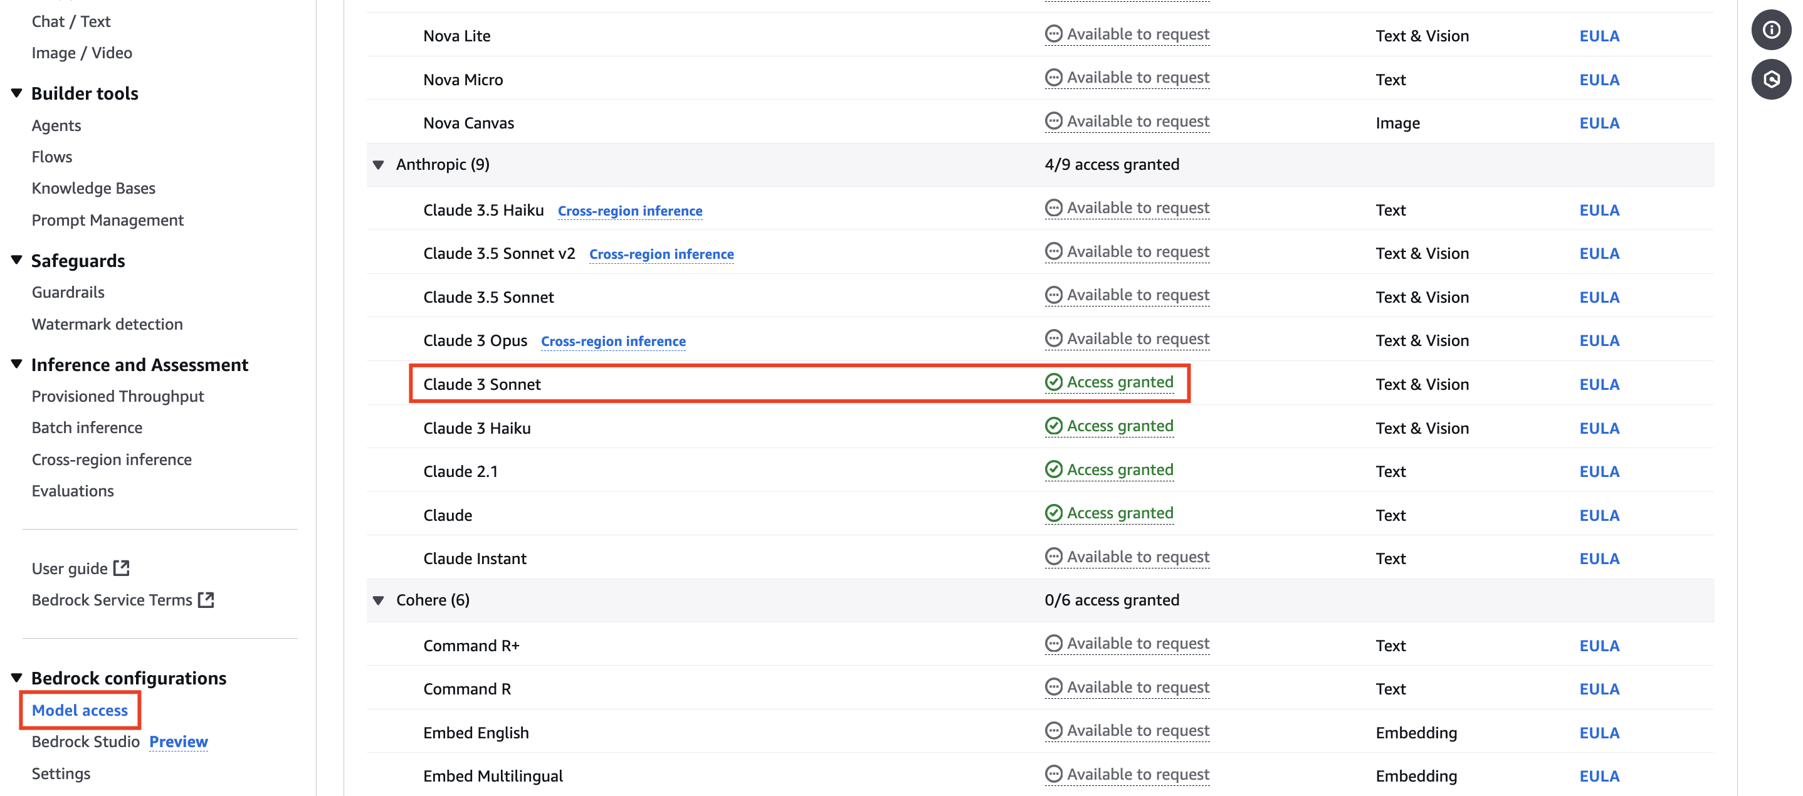
Task: Click the Claude 3.5 Sonnet v2 row
Action: tap(499, 253)
